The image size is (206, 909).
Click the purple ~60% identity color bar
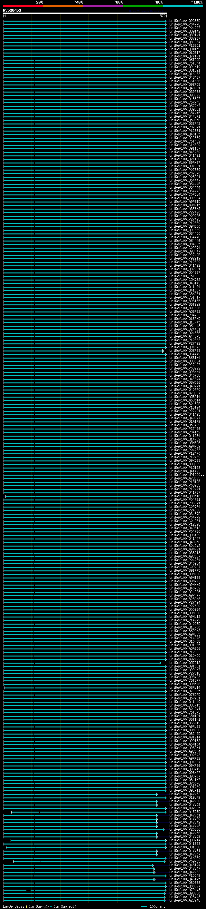pyautogui.click(x=103, y=6)
